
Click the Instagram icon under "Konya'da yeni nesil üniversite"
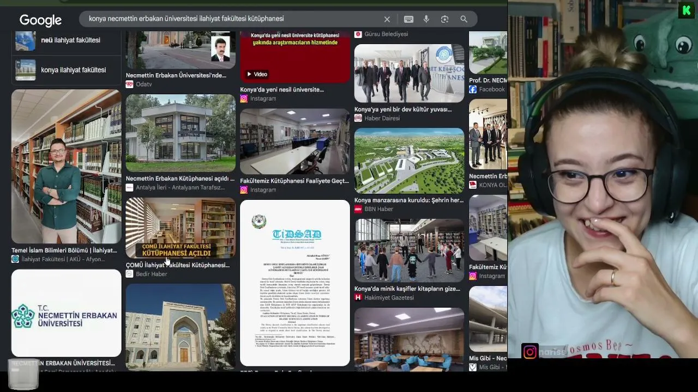point(244,99)
